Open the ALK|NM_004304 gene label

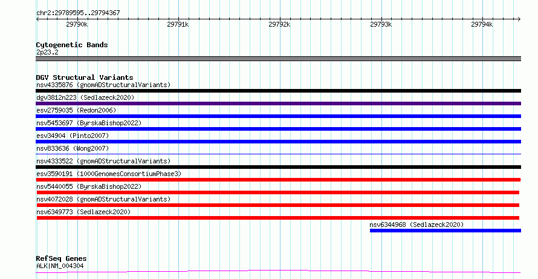(x=60, y=266)
